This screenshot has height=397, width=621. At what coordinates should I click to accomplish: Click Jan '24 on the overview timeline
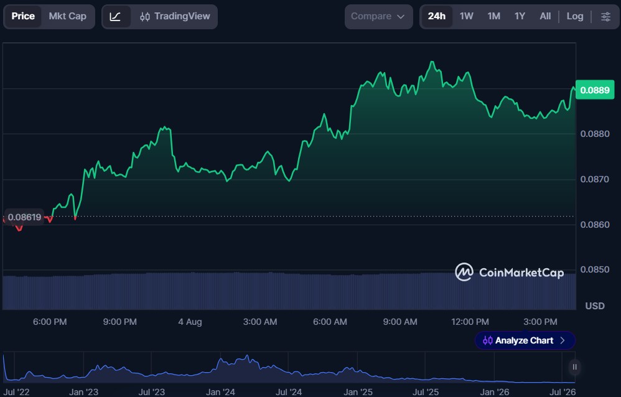(x=221, y=392)
